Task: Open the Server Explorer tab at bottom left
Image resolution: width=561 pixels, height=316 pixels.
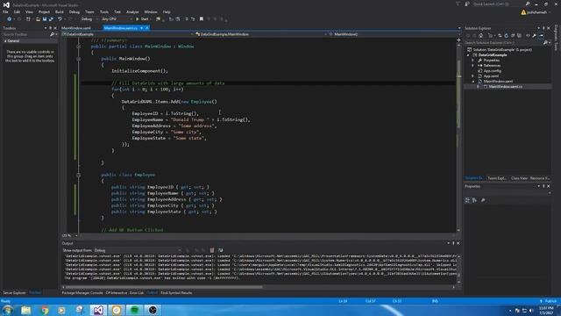Action: coord(14,292)
